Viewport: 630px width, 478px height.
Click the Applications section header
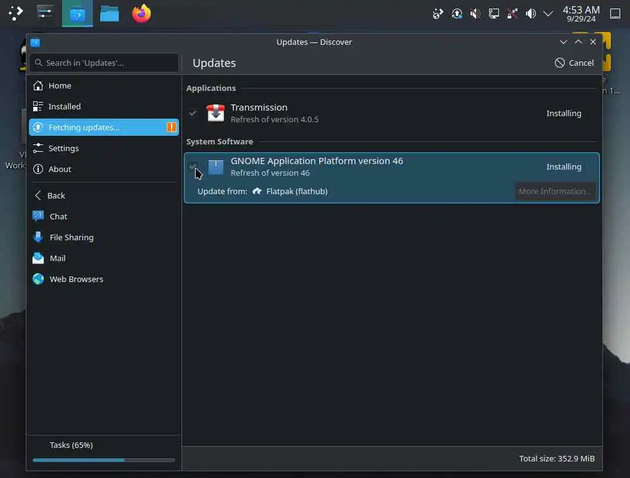pyautogui.click(x=211, y=88)
